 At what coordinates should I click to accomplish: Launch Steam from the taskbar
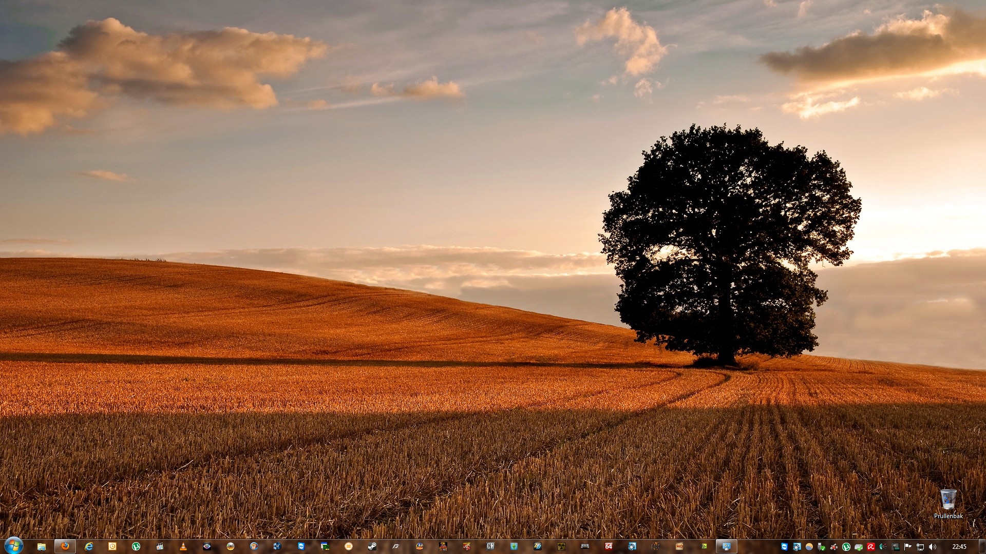[372, 546]
